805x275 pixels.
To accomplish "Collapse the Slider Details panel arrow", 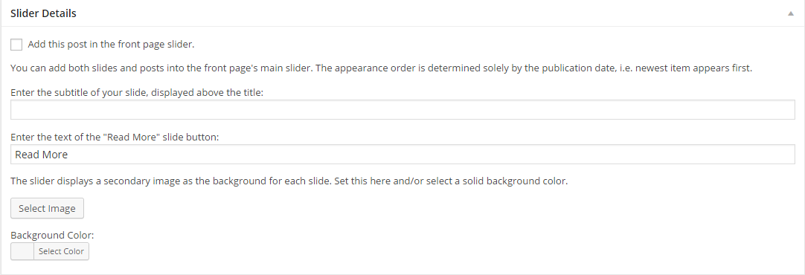I will [791, 14].
